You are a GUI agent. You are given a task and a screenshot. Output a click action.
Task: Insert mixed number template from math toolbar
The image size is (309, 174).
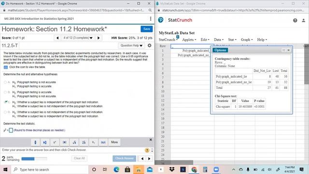pyautogui.click(x=45, y=142)
